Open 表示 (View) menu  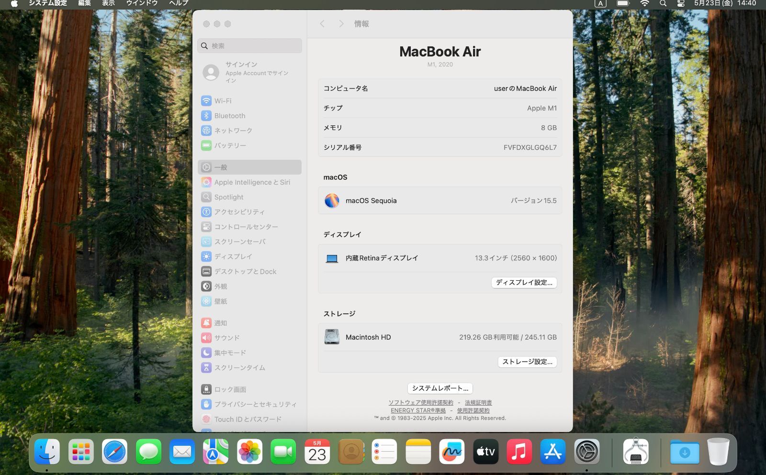coord(108,3)
